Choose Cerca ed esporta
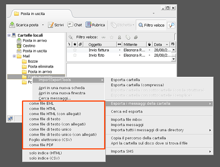The width and height of the screenshot is (220, 167). (x=126, y=111)
